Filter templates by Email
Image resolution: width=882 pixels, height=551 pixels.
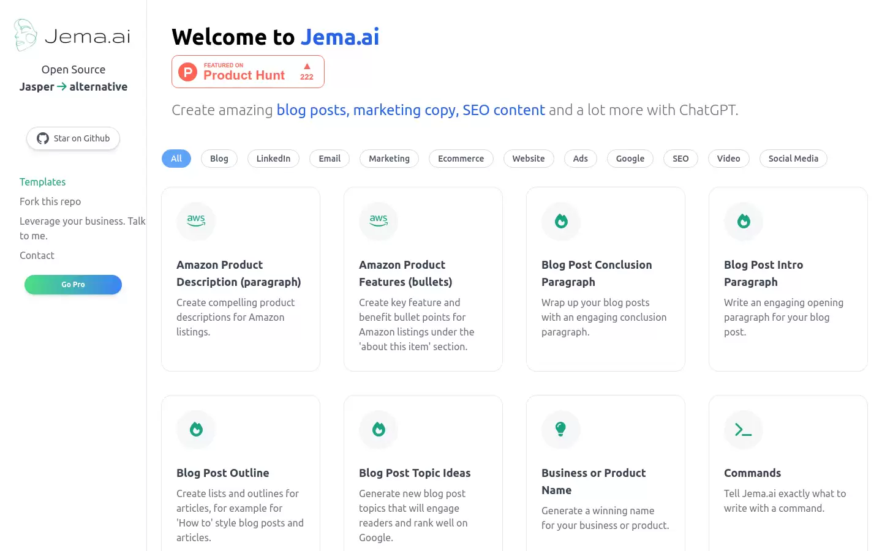(330, 159)
